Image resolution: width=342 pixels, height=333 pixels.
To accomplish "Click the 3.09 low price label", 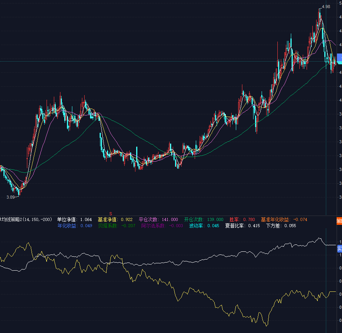I will (10, 197).
